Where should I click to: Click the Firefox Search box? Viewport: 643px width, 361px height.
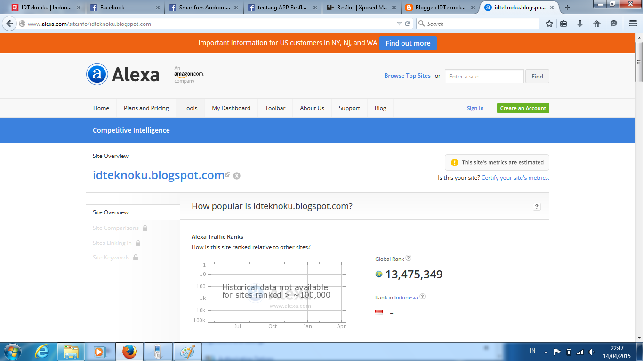click(x=477, y=24)
